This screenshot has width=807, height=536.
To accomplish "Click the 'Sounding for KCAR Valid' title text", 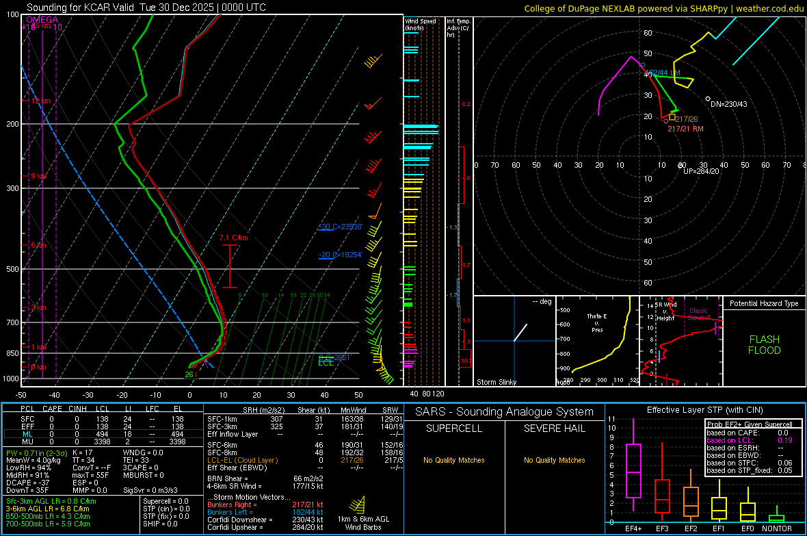I will point(80,8).
